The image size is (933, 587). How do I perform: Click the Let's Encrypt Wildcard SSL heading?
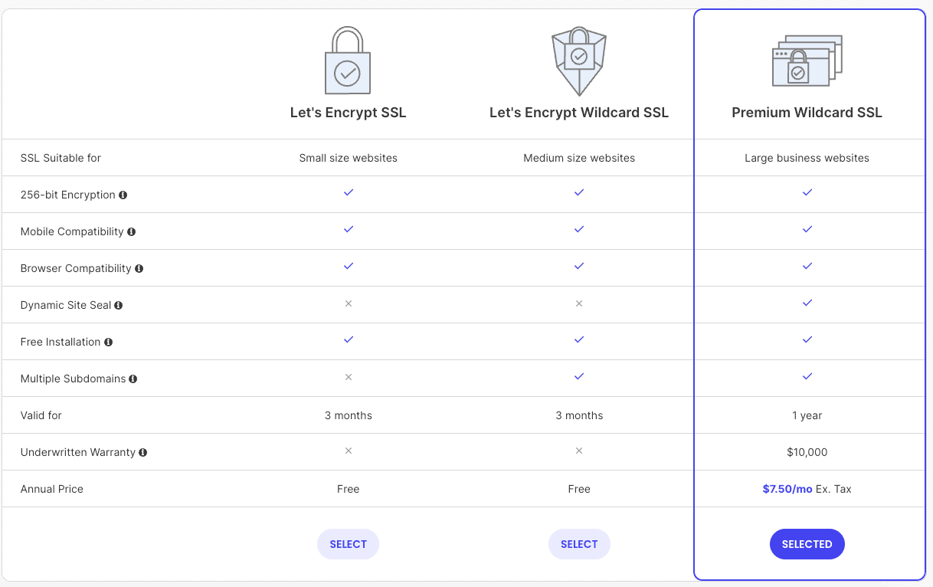(579, 113)
